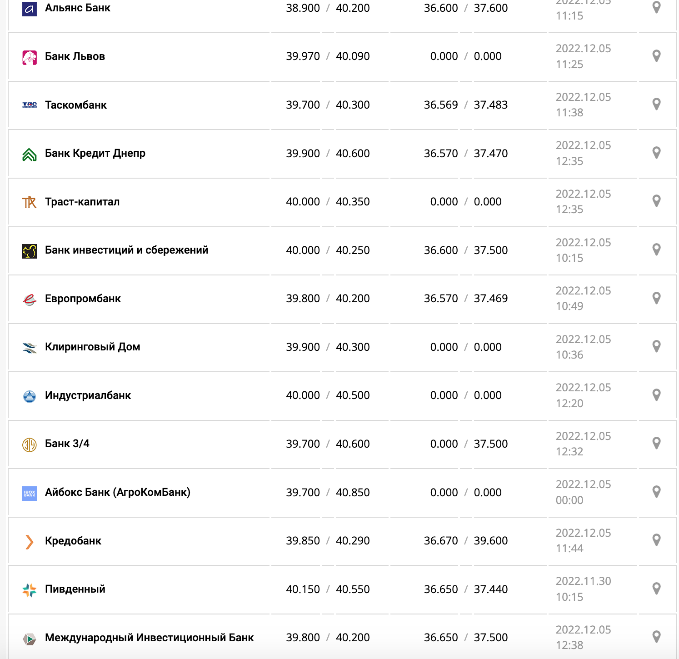Click Пивденный update date 2022.11.30
This screenshot has height=659, width=679.
583,581
